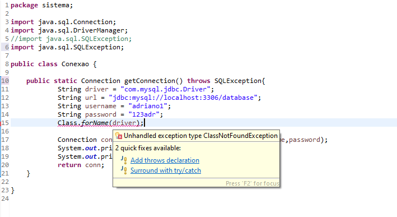Click the Surround with try/catch quick fix link

click(166, 170)
